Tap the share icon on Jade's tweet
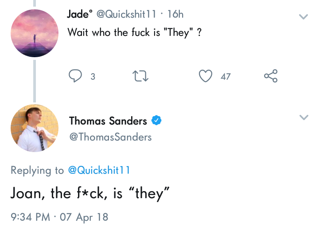The width and height of the screenshot is (319, 231). (x=271, y=76)
